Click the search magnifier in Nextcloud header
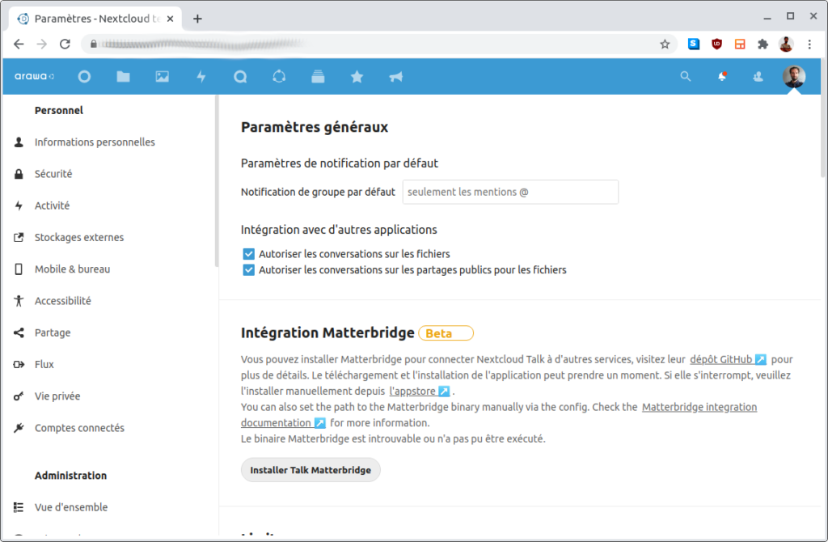The width and height of the screenshot is (828, 542). [686, 77]
